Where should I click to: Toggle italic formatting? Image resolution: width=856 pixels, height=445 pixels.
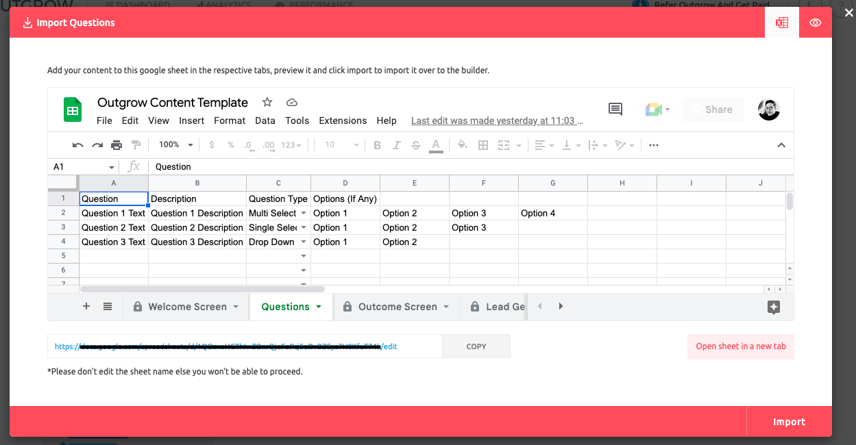click(x=396, y=145)
